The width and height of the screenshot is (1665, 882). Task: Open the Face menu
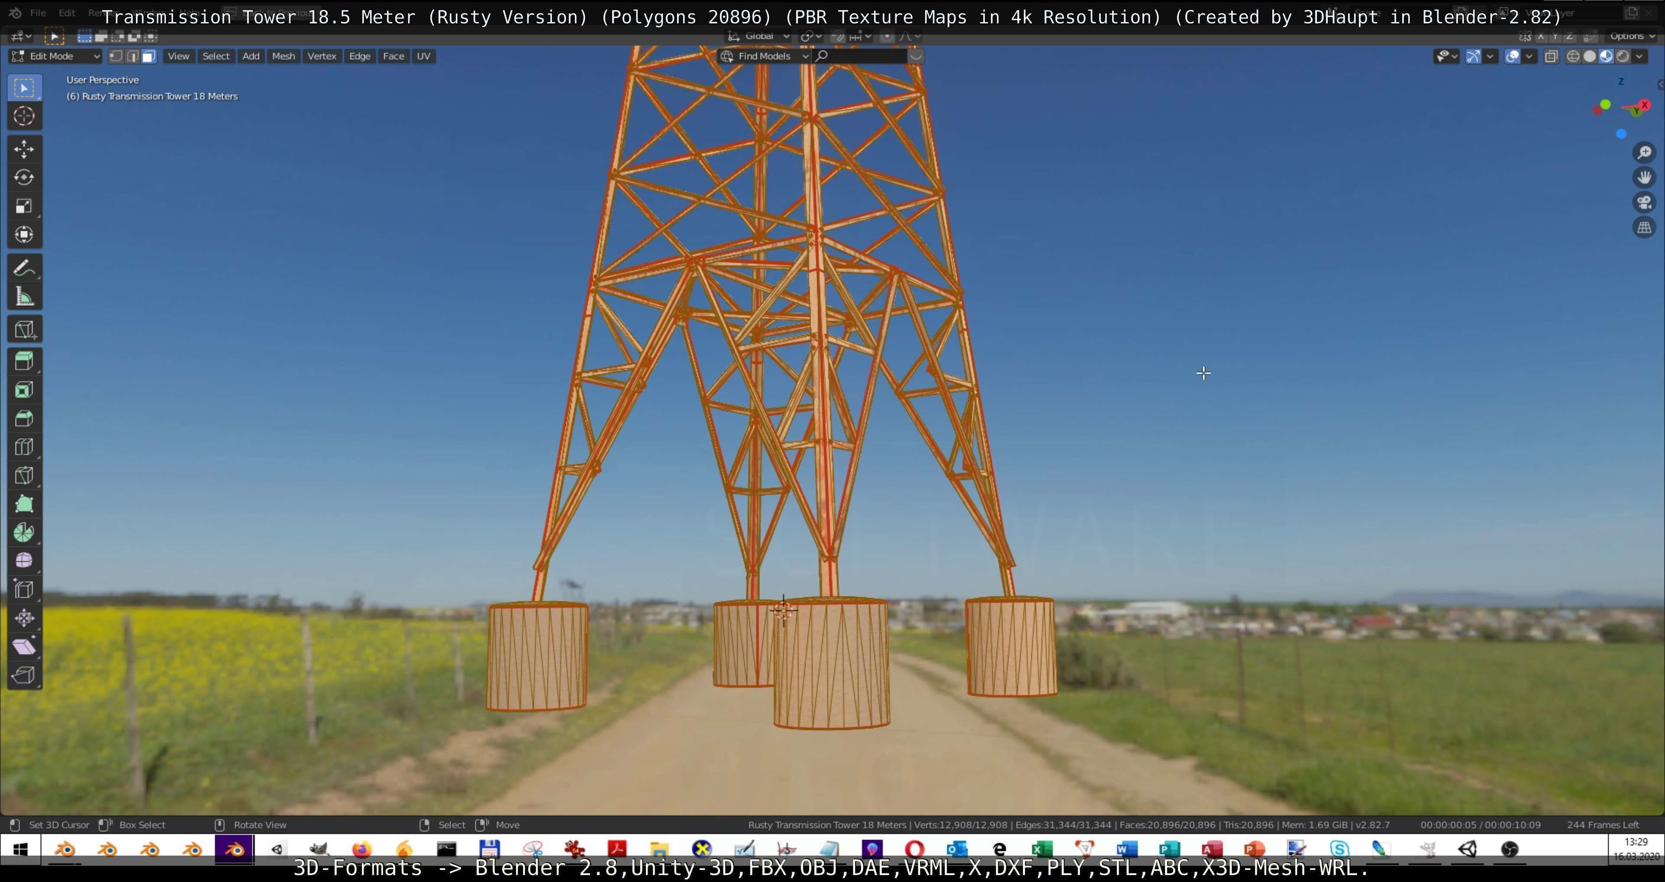tap(394, 56)
